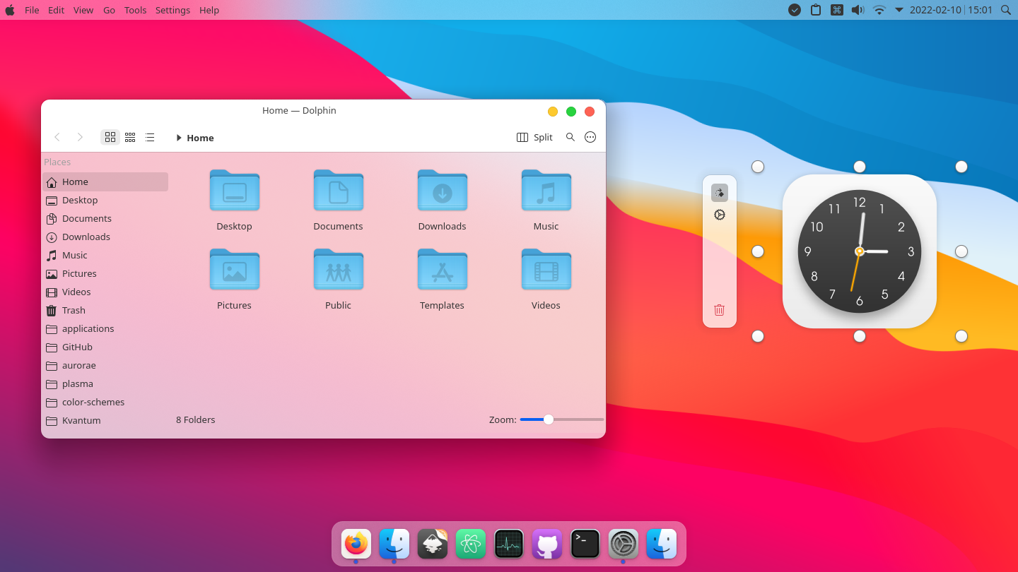Open the volume tray icon
The image size is (1018, 572).
click(858, 10)
